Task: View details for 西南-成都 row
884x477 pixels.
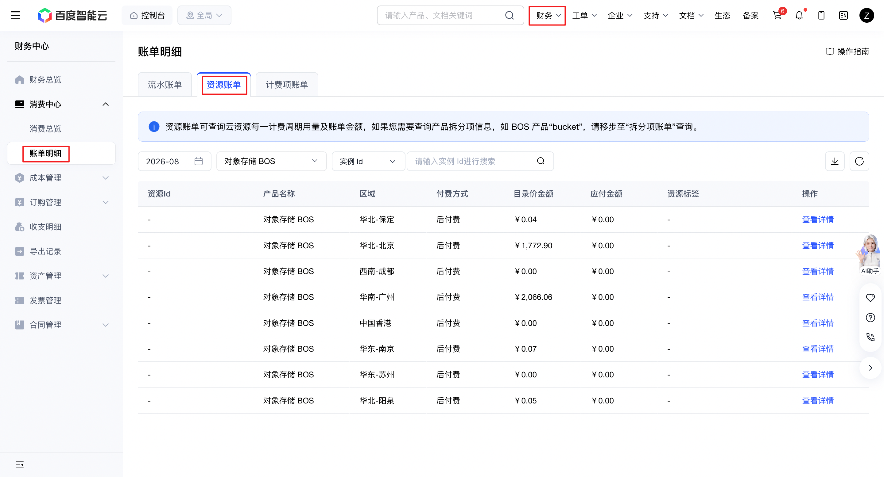Action: tap(818, 271)
